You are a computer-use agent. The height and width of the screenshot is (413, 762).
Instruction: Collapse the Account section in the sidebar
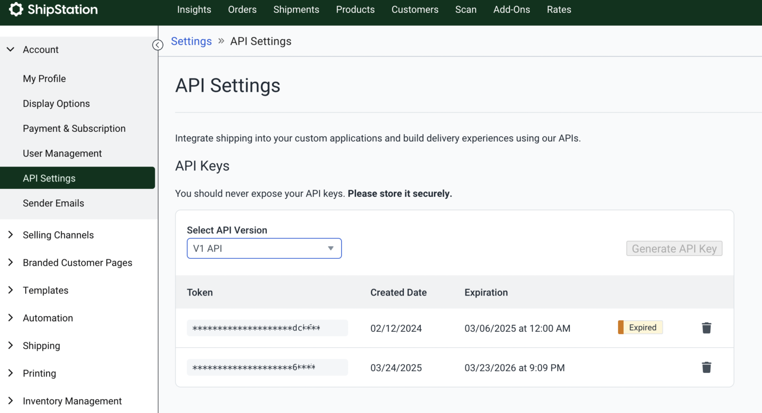point(10,49)
